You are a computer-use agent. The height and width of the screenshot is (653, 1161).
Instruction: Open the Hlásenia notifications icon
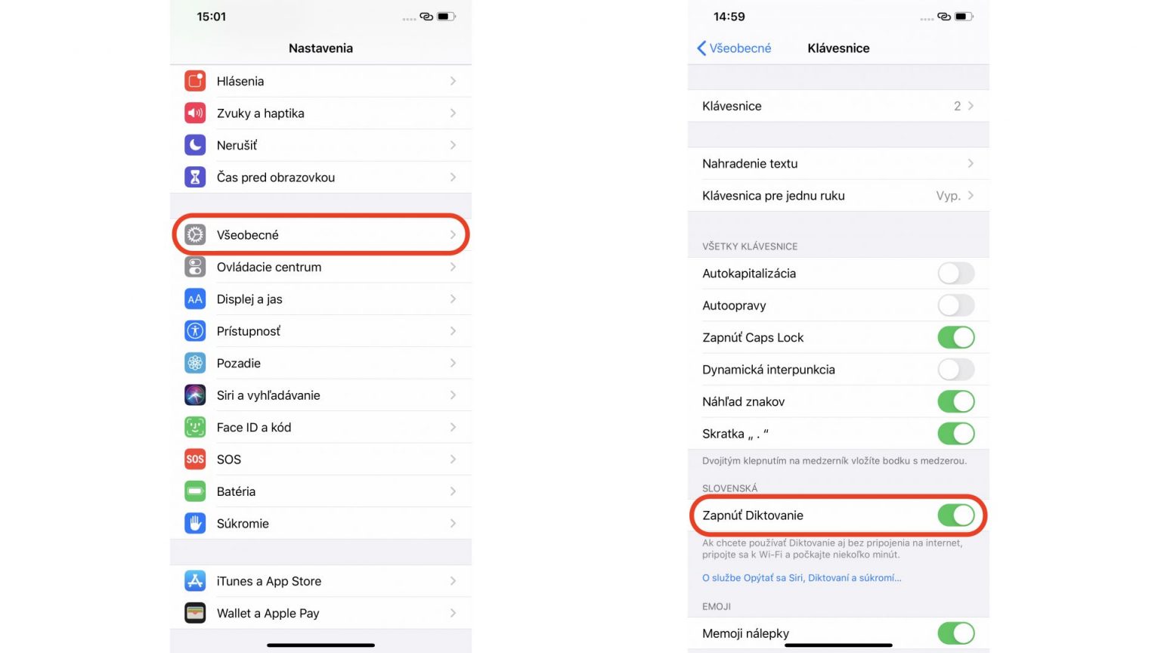(x=195, y=81)
